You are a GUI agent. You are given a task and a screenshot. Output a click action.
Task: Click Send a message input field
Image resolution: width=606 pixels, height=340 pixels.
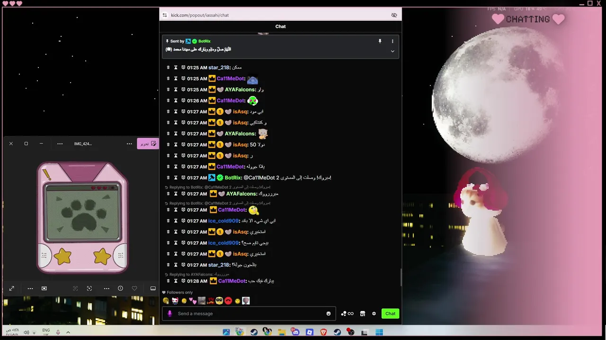point(249,314)
